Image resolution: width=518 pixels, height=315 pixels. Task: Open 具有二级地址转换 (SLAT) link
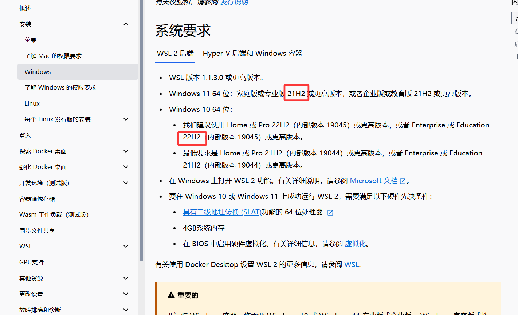(x=222, y=212)
